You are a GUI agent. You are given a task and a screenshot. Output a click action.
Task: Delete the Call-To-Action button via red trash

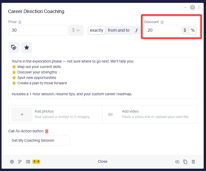47,131
